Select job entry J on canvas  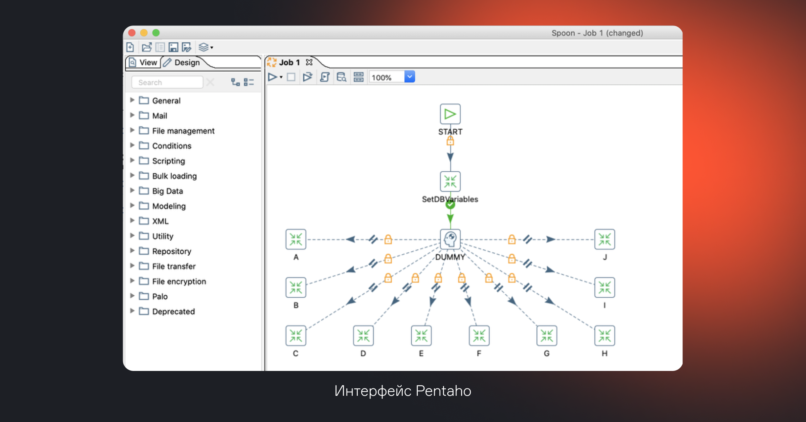click(604, 239)
